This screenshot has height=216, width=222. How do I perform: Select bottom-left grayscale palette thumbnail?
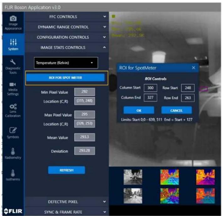pyautogui.click(x=133, y=196)
